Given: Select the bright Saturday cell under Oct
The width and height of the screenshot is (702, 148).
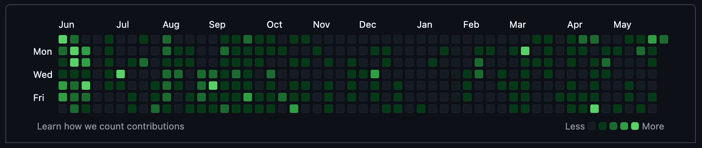Looking at the screenshot, I should [294, 109].
